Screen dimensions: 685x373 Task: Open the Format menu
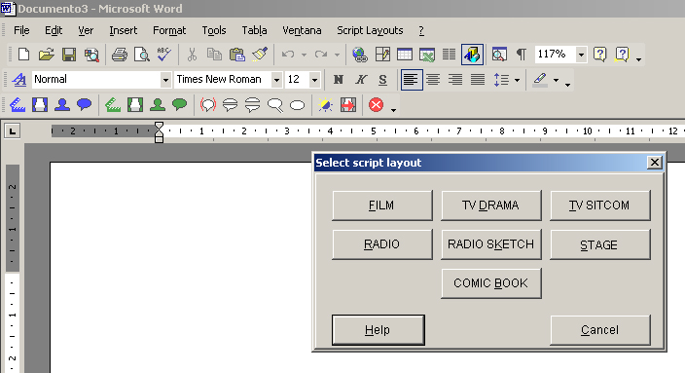[x=169, y=30]
